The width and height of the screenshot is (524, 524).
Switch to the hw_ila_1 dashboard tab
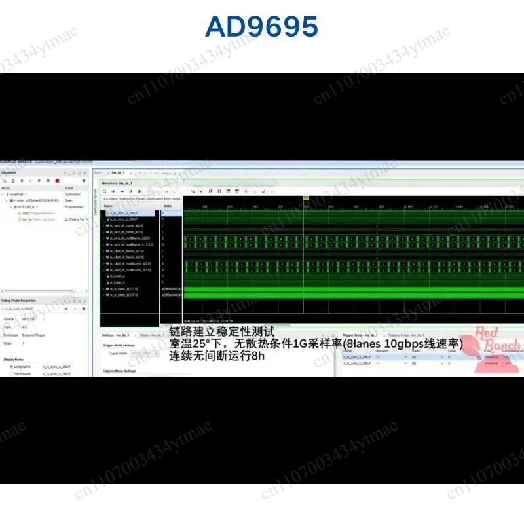118,173
